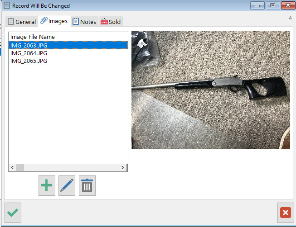This screenshot has width=296, height=227.
Task: Click the left arrow of the horizontal scrollbar
Action: coord(12,167)
